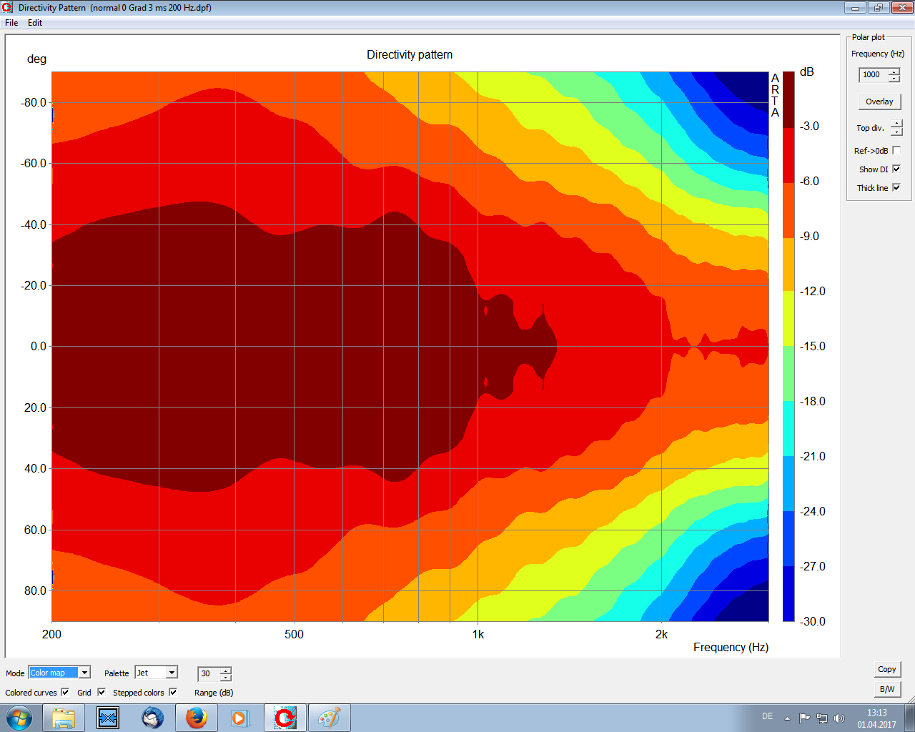Image resolution: width=915 pixels, height=732 pixels.
Task: Open the Windows Start menu orb
Action: click(x=19, y=717)
